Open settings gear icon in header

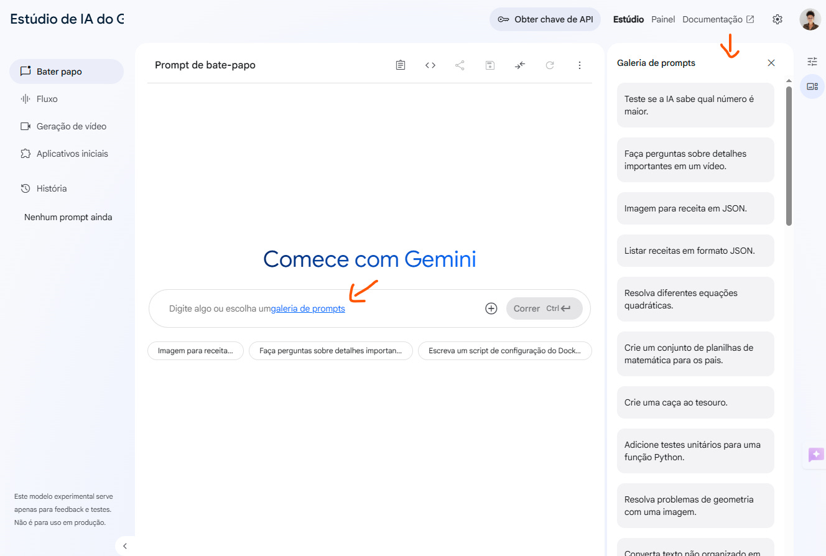tap(777, 19)
